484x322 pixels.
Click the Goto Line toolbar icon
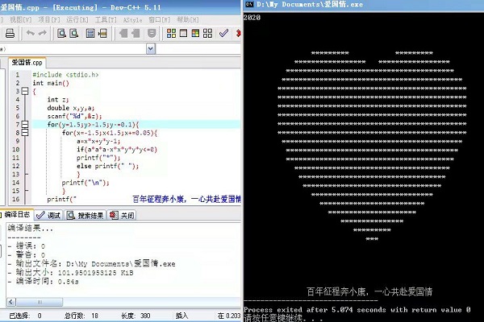(x=102, y=33)
